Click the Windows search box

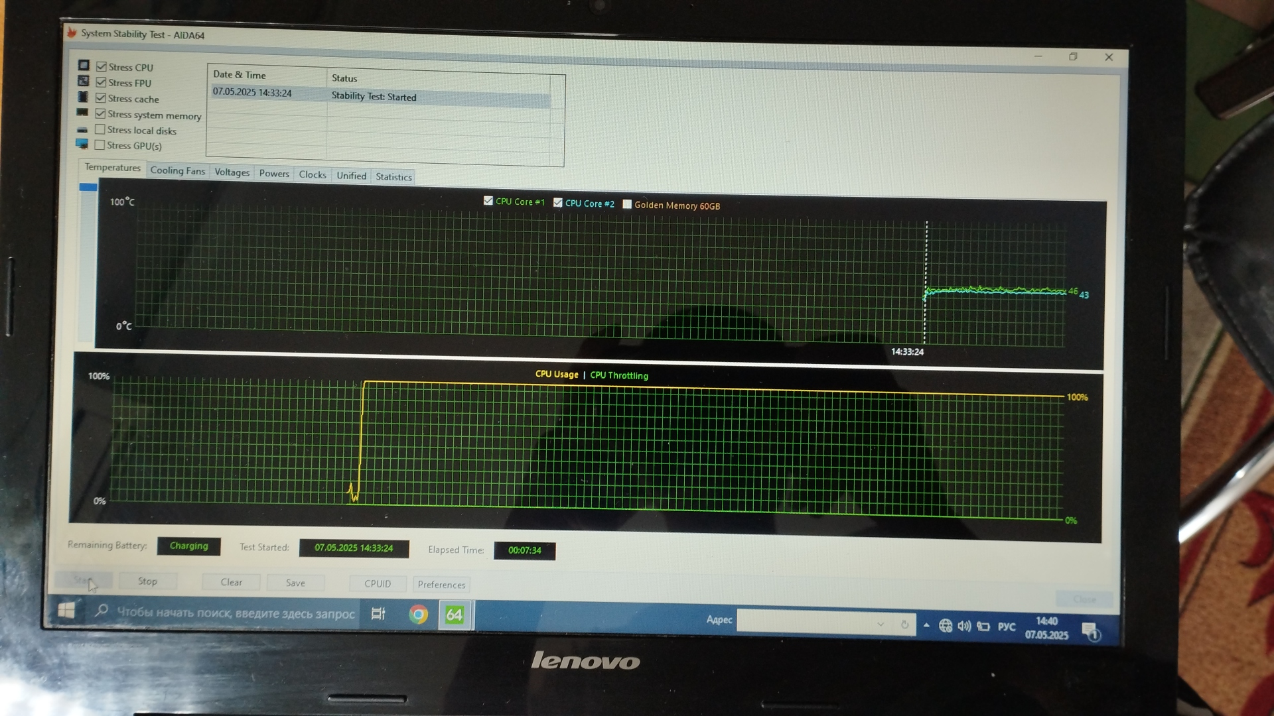coord(236,613)
